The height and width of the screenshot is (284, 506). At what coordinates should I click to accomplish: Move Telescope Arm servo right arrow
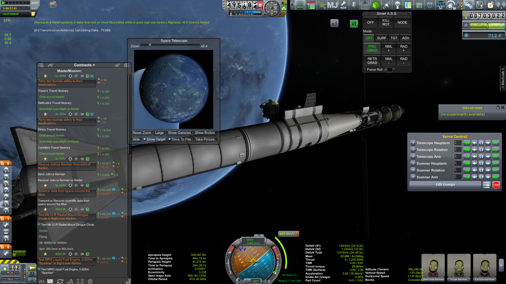pyautogui.click(x=488, y=156)
